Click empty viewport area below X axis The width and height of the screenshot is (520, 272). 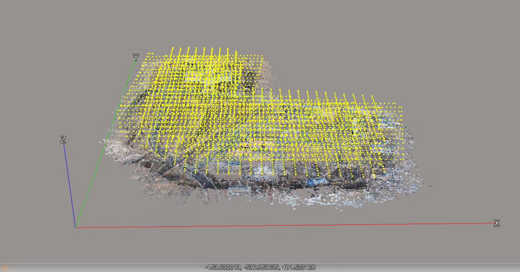(x=287, y=246)
